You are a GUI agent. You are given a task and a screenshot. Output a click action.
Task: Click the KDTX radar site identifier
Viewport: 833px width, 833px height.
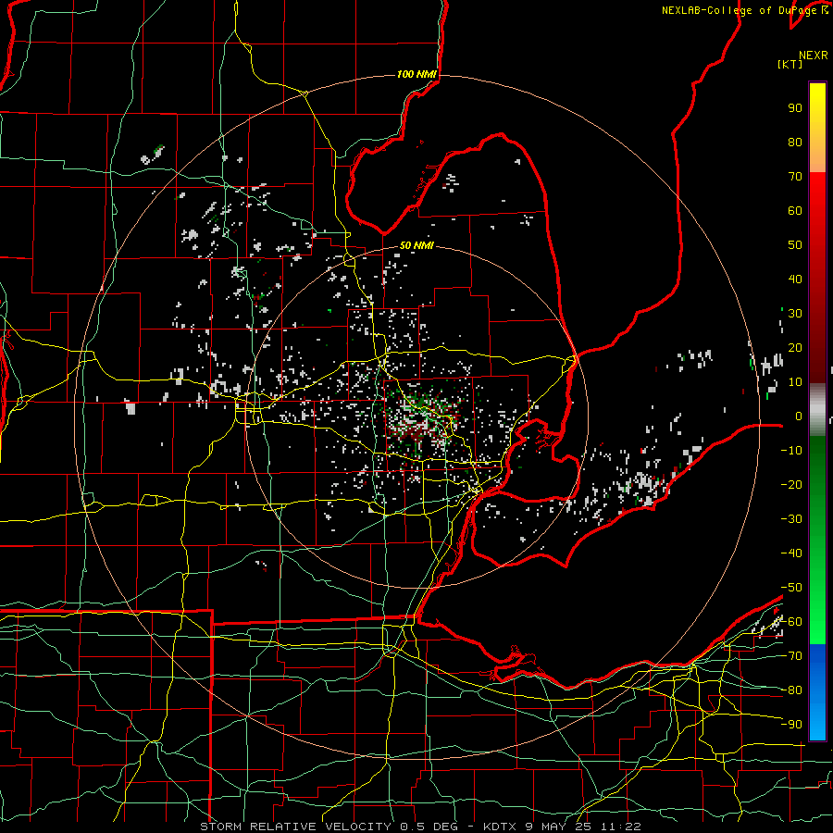(500, 827)
